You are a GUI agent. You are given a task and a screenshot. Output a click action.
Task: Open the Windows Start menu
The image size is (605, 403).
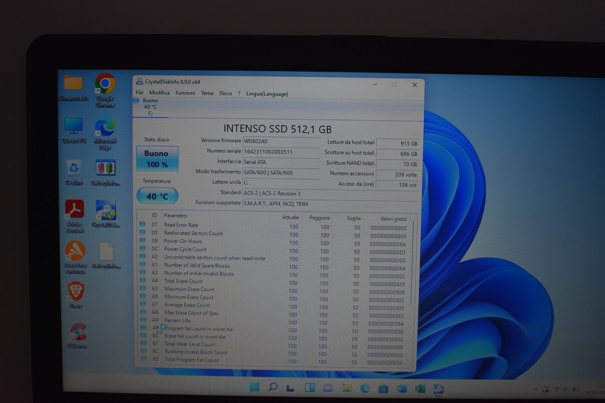coord(254,387)
